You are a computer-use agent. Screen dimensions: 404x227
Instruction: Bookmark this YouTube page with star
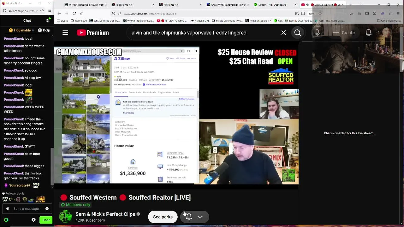[x=320, y=14]
